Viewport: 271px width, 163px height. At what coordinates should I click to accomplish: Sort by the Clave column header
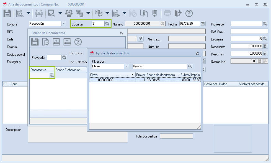[111, 75]
